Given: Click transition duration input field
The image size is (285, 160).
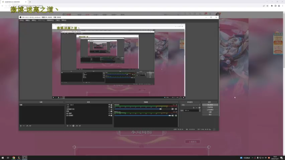Looking at the screenshot, I should [x=192, y=111].
